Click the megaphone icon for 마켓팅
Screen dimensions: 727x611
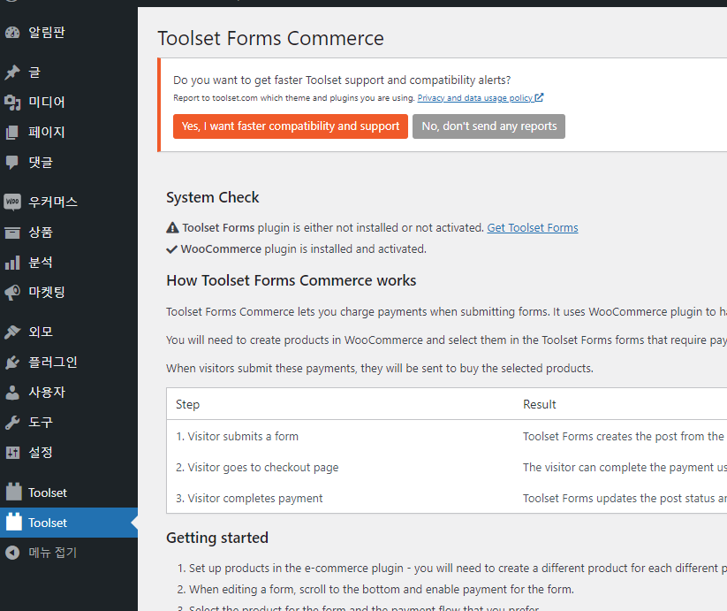point(12,293)
